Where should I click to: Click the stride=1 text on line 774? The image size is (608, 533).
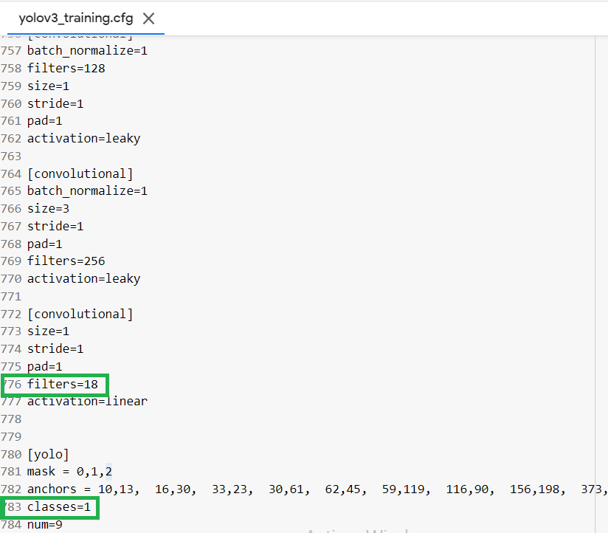pyautogui.click(x=55, y=348)
